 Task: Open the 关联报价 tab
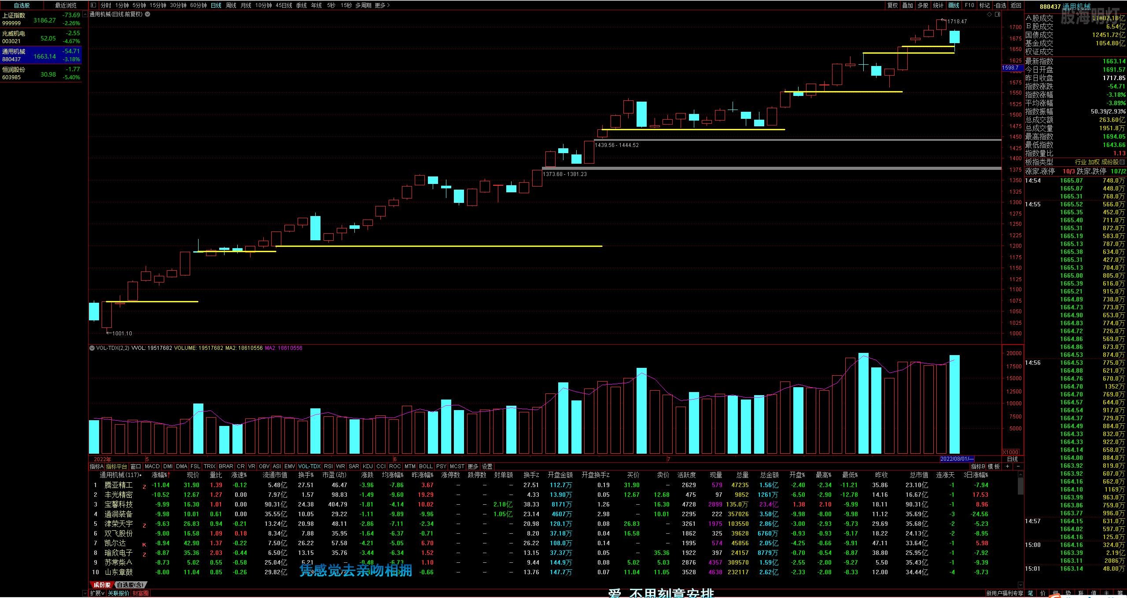pyautogui.click(x=119, y=593)
